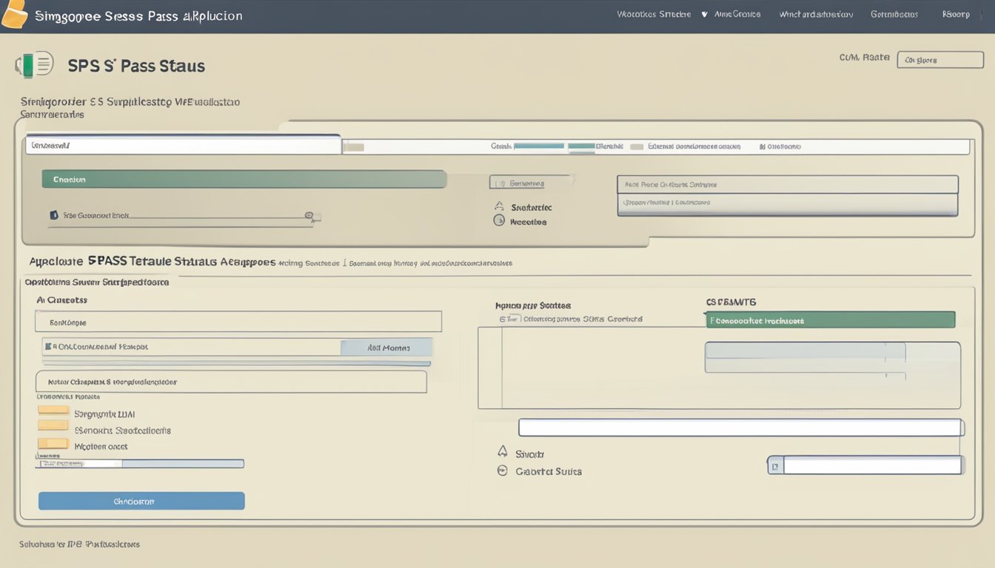
Task: Click orange swatch beside 'Mcoteen onect'
Action: (x=53, y=444)
